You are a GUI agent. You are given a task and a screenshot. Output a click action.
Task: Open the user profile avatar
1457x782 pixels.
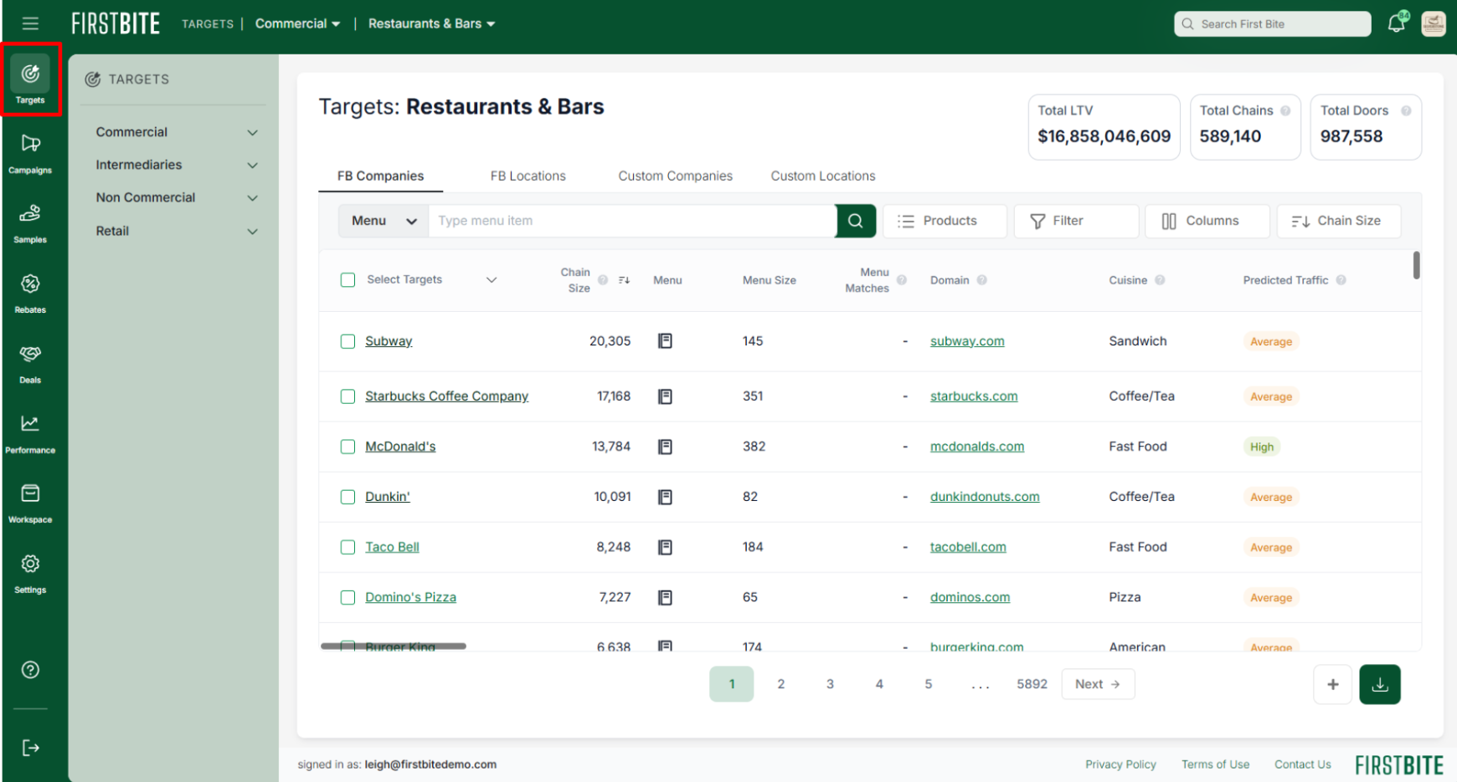point(1434,23)
